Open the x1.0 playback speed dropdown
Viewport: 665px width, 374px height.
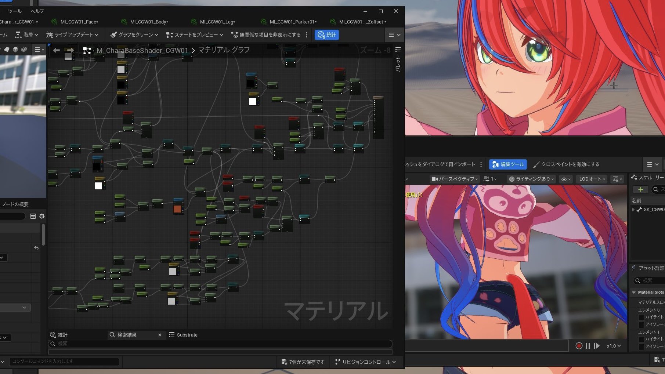[x=614, y=346]
